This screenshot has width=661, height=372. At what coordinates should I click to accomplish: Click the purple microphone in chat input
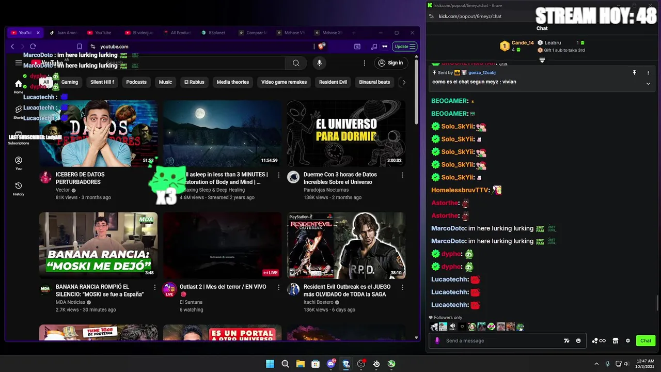(437, 340)
